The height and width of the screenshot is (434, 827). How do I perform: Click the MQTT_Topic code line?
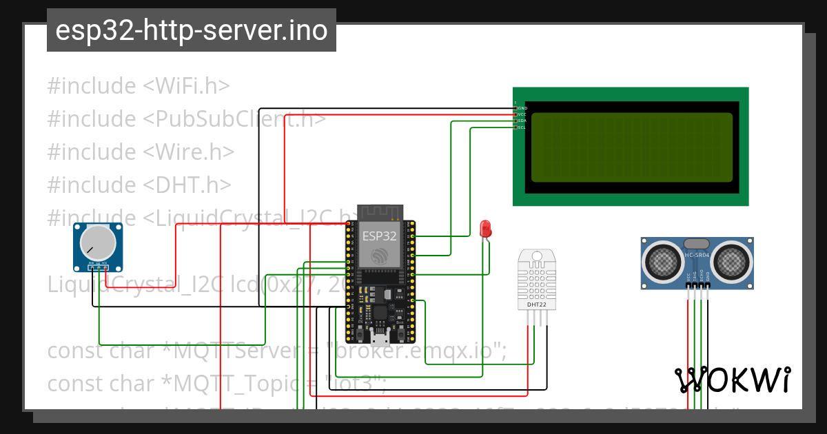[x=218, y=383]
